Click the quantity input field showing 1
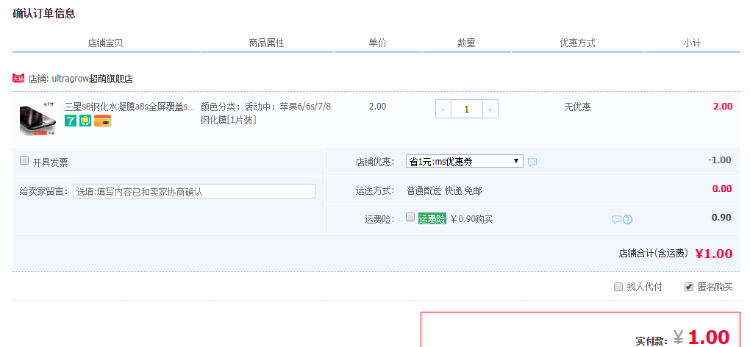The height and width of the screenshot is (347, 750). [x=466, y=110]
